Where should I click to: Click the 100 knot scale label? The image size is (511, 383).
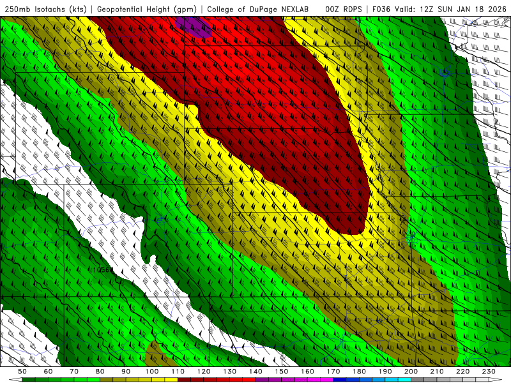point(152,372)
